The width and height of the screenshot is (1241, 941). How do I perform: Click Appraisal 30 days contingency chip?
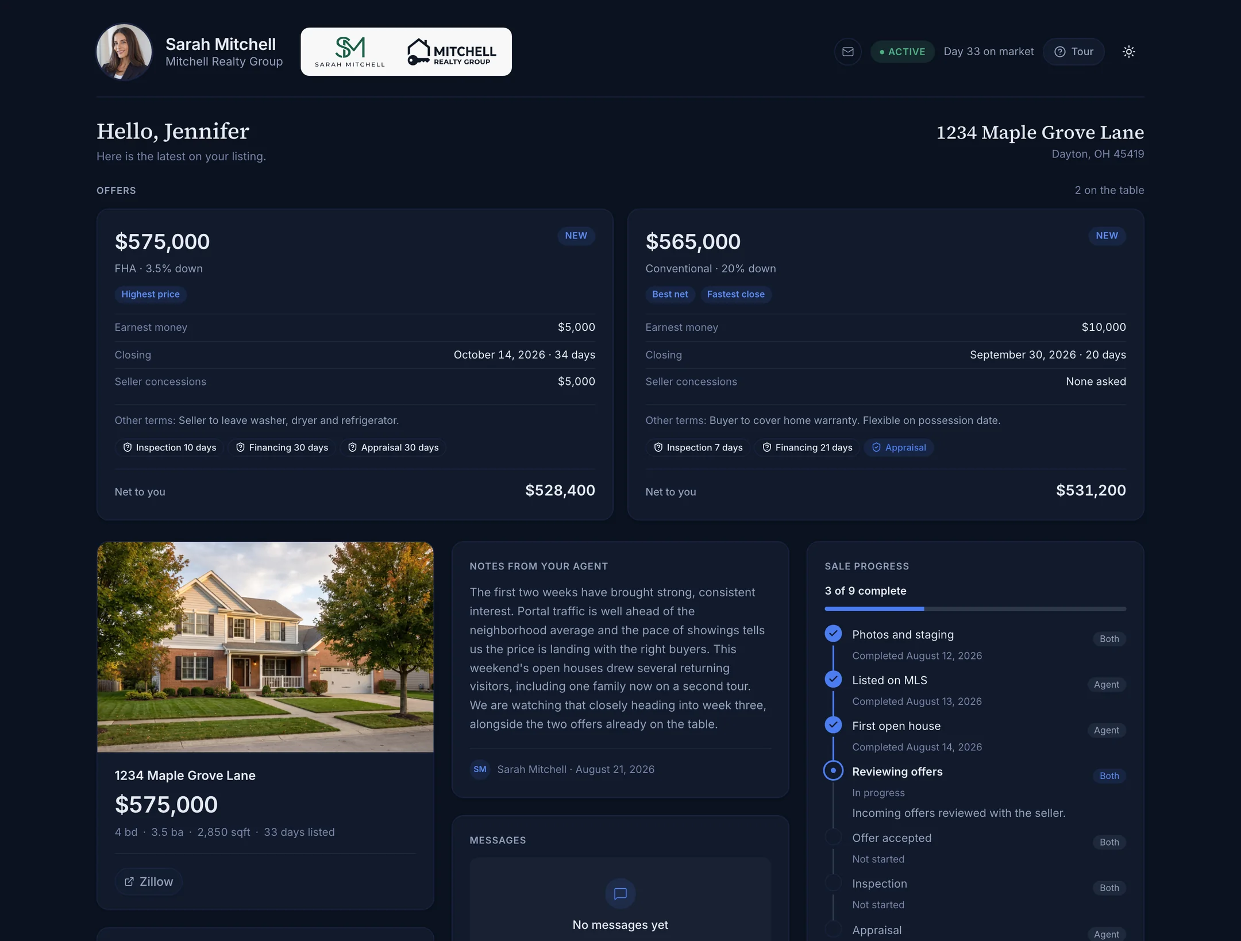pyautogui.click(x=393, y=448)
